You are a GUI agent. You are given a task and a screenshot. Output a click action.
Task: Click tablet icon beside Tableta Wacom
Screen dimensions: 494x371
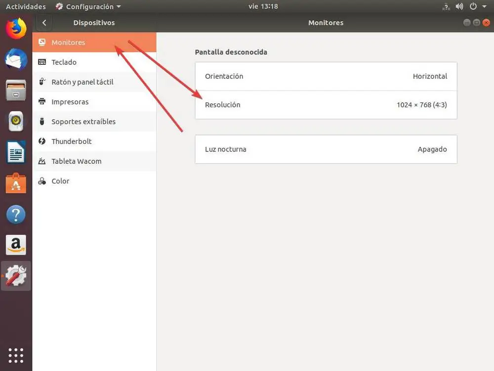click(x=42, y=161)
